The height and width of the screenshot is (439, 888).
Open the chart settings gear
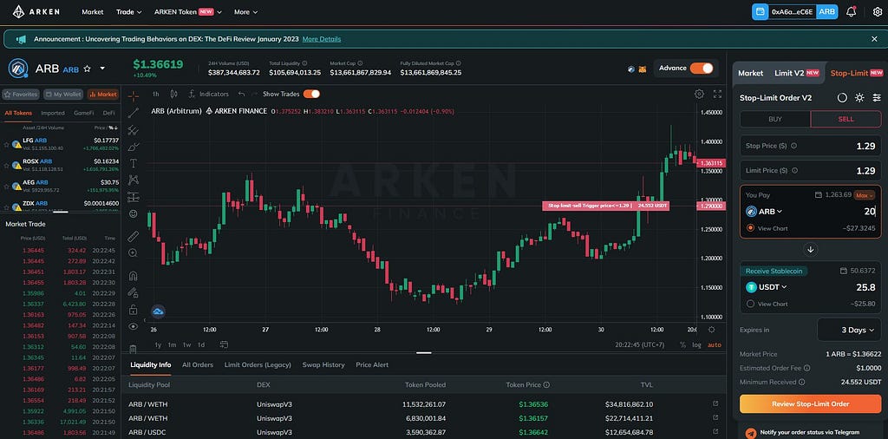(x=700, y=94)
